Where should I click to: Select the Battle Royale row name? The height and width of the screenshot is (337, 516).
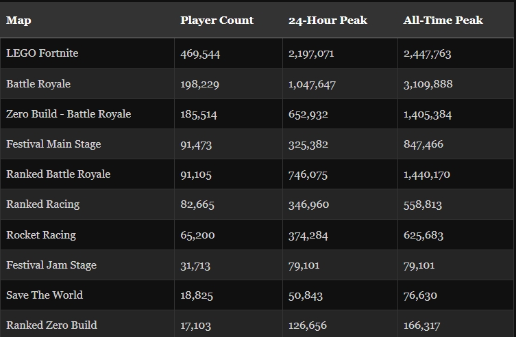[x=38, y=83]
